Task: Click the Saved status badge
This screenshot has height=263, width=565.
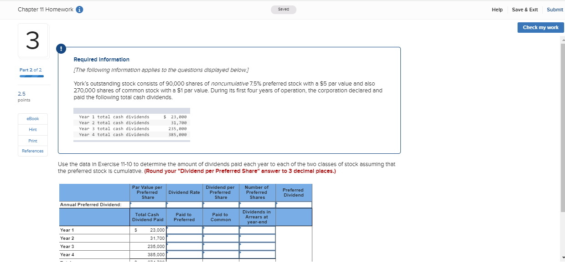Action: point(283,9)
